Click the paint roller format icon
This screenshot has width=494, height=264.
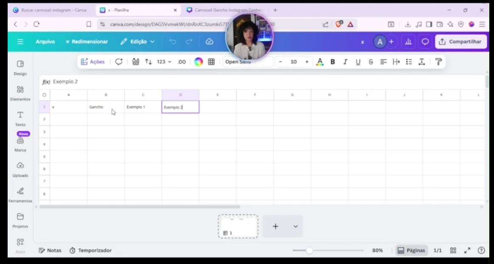point(438,62)
